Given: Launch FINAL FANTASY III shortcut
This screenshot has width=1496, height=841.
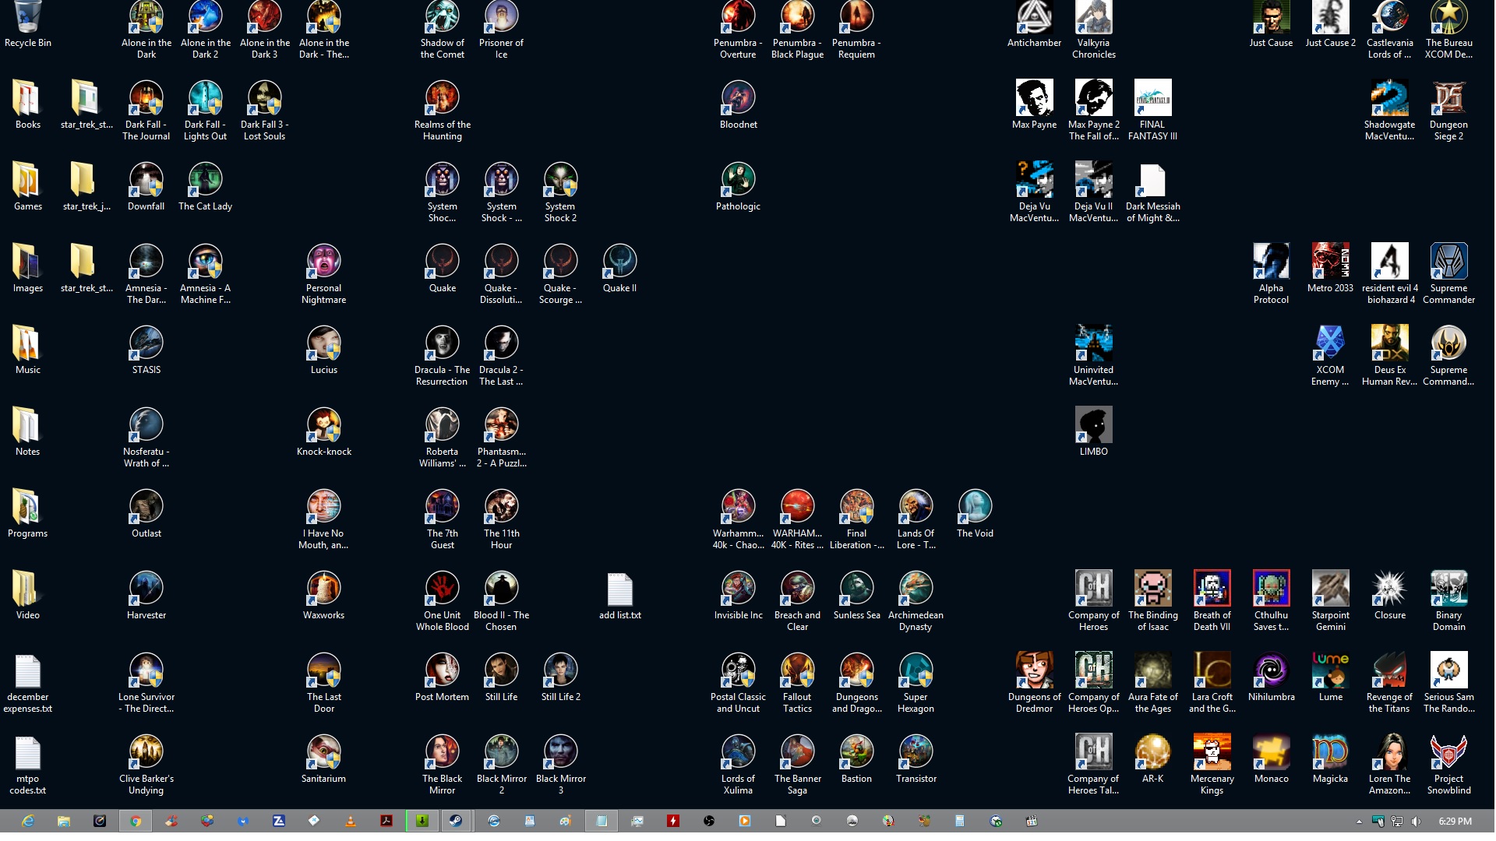Looking at the screenshot, I should pyautogui.click(x=1152, y=110).
